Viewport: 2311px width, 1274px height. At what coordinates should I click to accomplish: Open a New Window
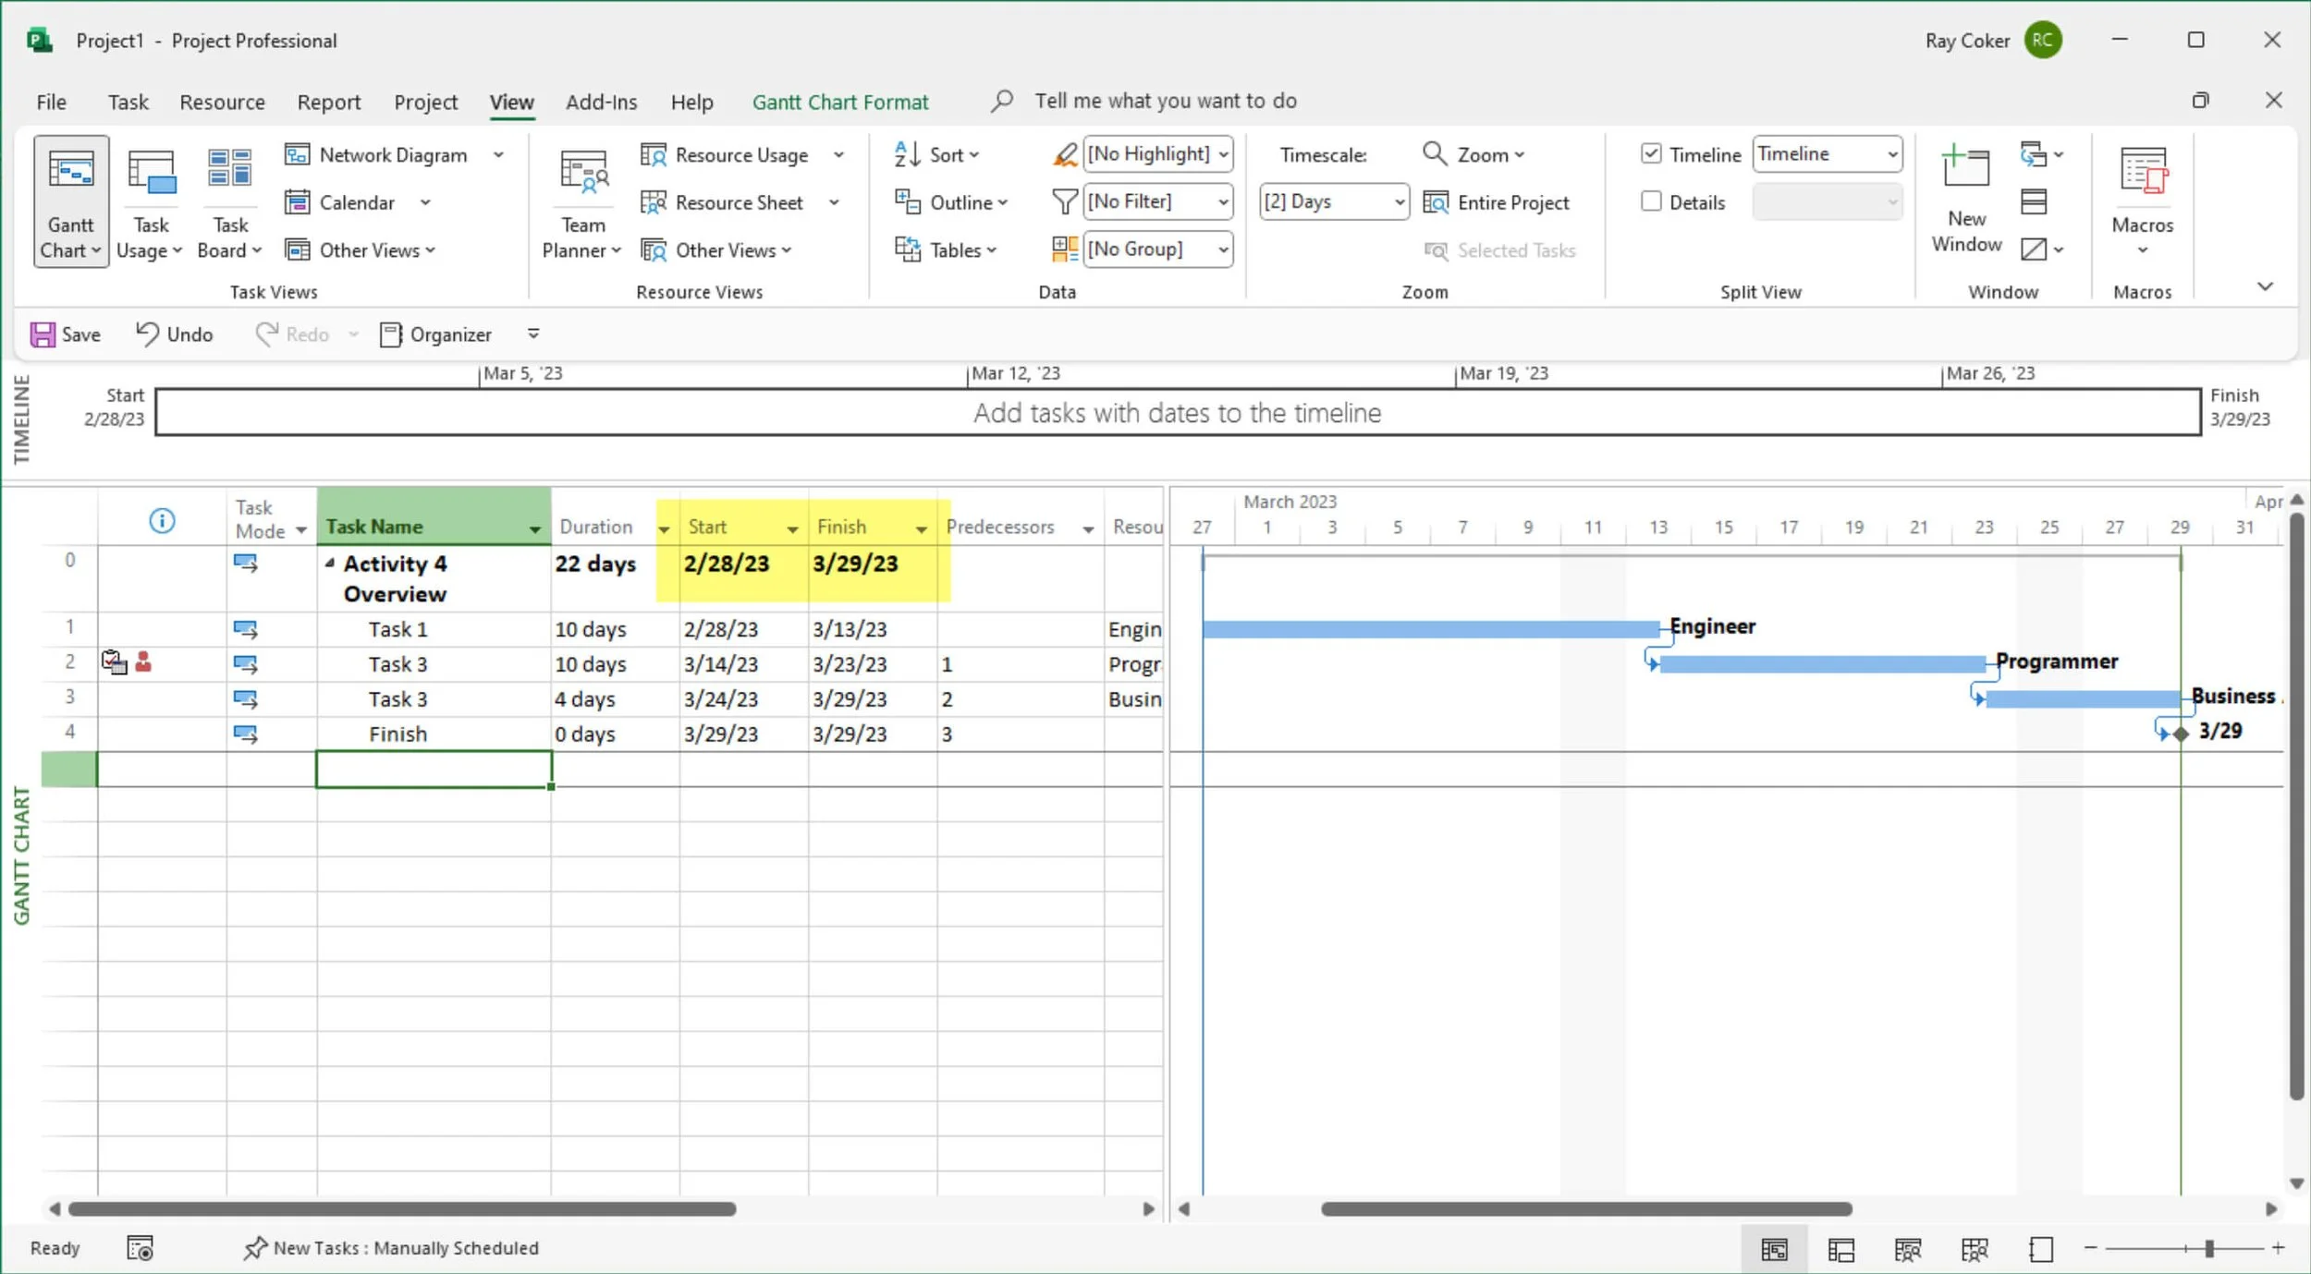click(x=1966, y=198)
